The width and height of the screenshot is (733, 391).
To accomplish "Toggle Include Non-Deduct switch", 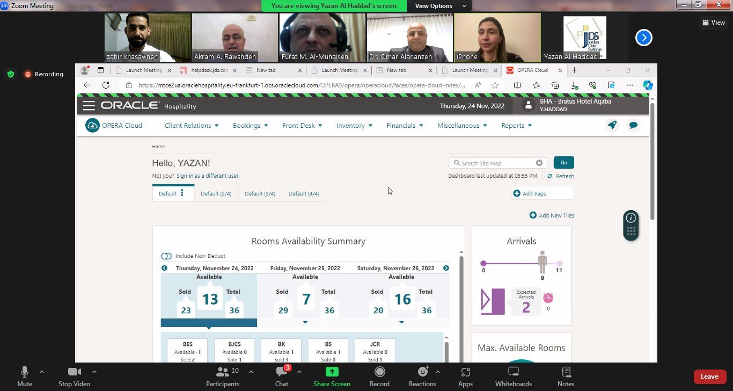I will click(166, 256).
